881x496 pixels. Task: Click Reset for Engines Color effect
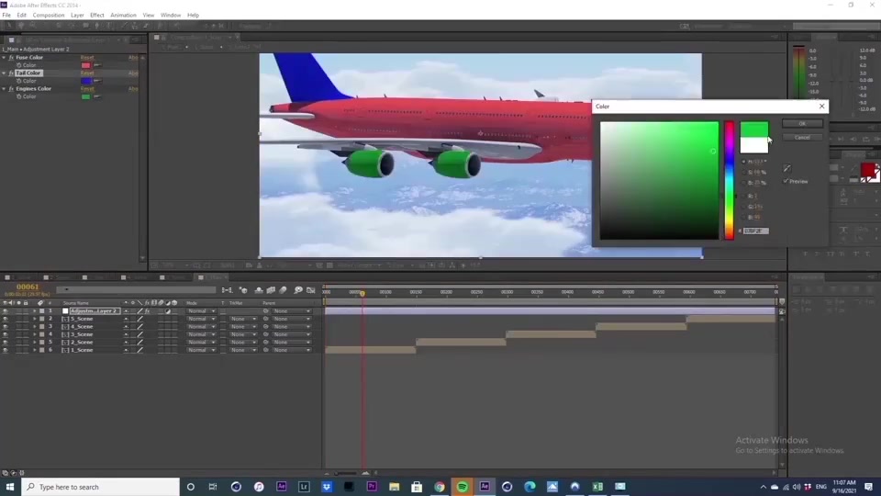point(87,89)
